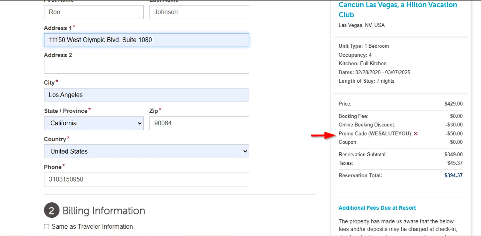
Task: Click the Reservation Subtotal value $349.00
Action: (x=453, y=154)
